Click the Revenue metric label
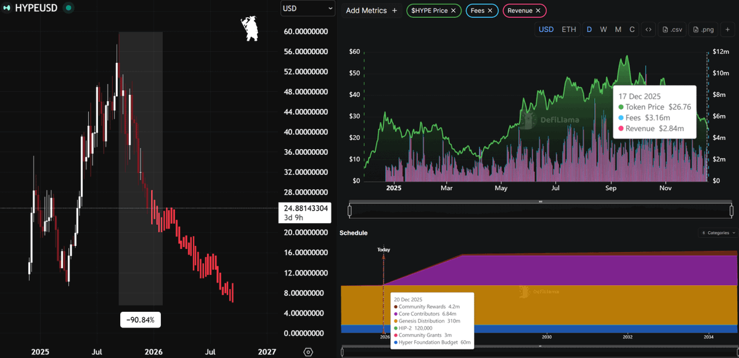The width and height of the screenshot is (739, 358). 520,10
